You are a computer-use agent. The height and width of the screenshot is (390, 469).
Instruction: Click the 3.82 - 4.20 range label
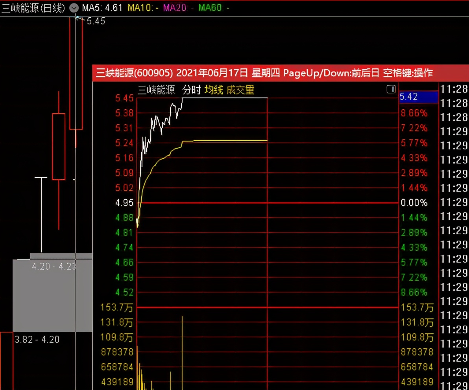coord(37,340)
